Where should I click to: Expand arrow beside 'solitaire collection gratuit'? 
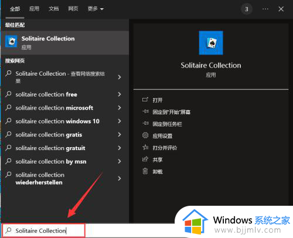(x=120, y=148)
